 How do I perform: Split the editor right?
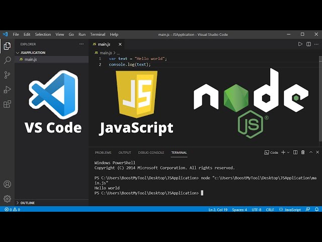point(308,44)
